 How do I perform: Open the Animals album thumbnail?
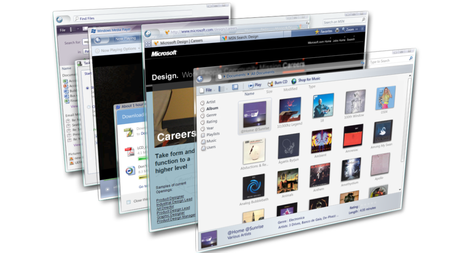point(288,181)
